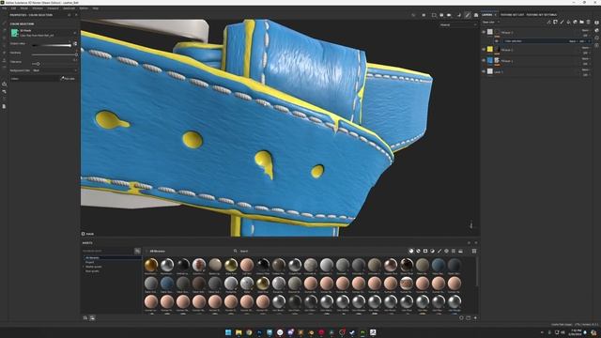Add an effect using the layers wand icon
This screenshot has width=601, height=338.
[x=548, y=23]
